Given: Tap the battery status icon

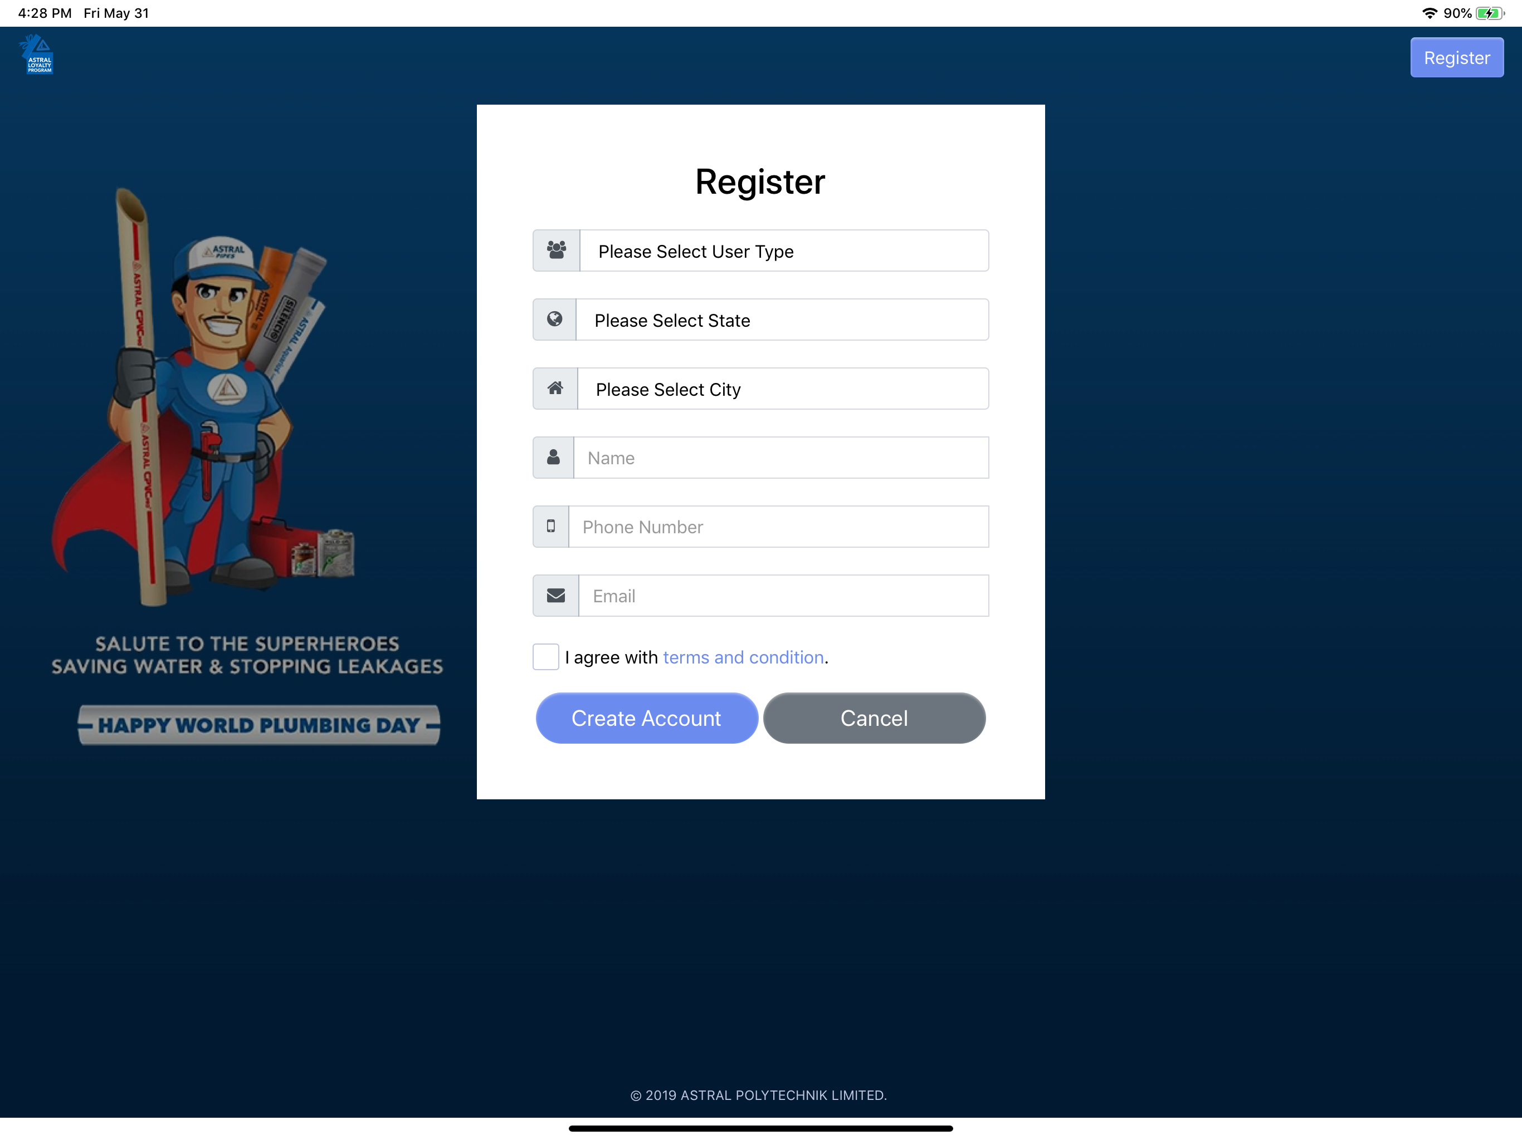Looking at the screenshot, I should click(x=1490, y=13).
